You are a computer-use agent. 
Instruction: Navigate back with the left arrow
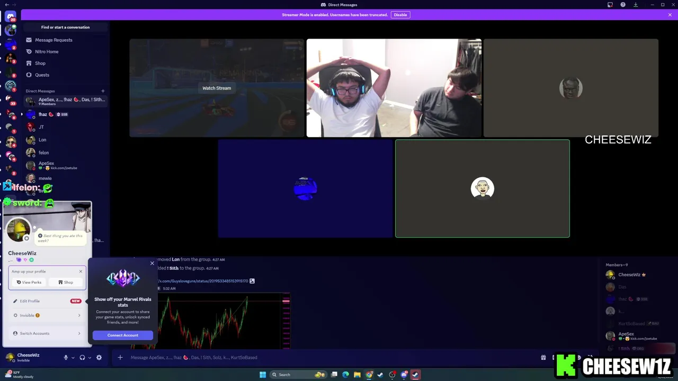coord(6,5)
